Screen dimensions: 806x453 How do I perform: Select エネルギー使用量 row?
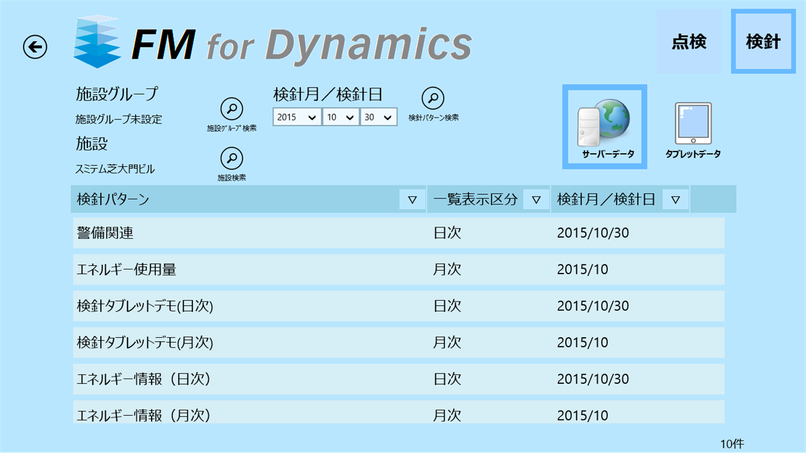pos(399,270)
